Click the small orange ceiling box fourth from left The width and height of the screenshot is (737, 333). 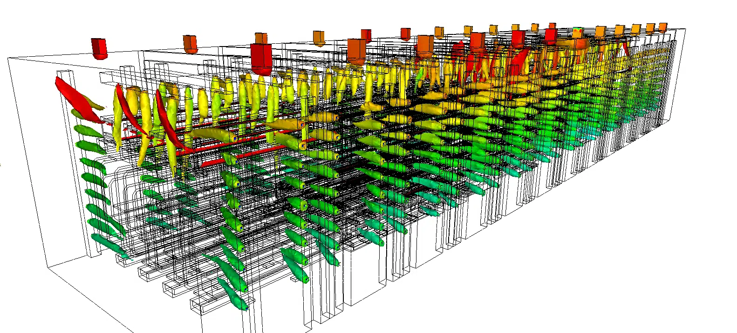pos(319,38)
